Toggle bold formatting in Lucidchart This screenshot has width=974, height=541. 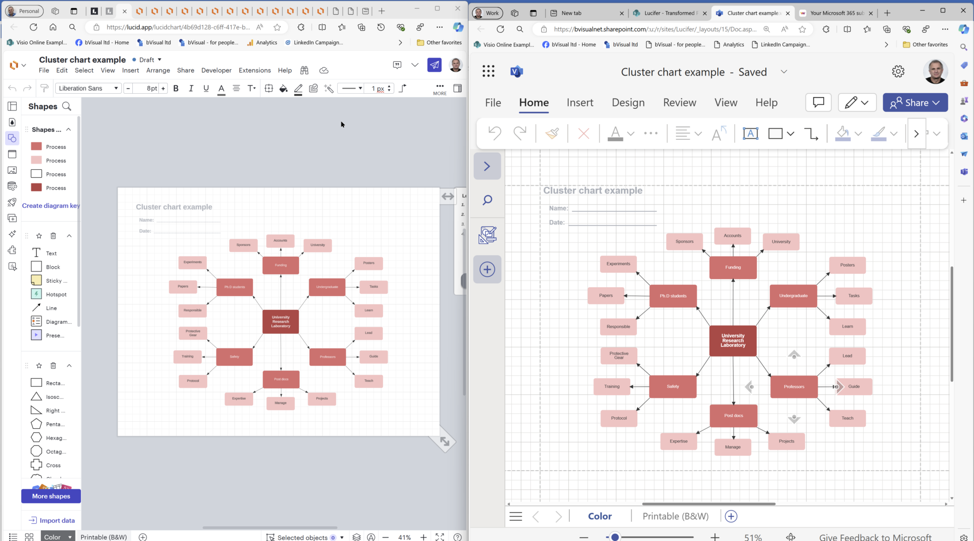point(176,88)
